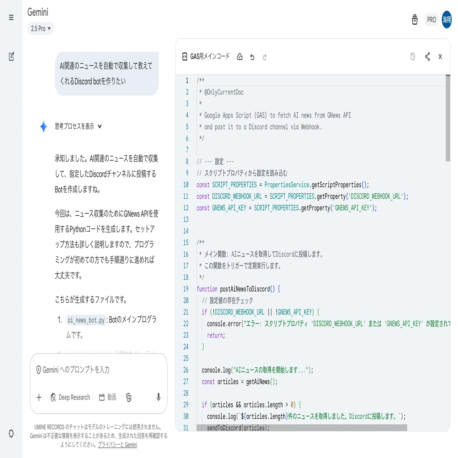The image size is (458, 458).
Task: Open settings gear in sidebar
Action: tap(11, 433)
